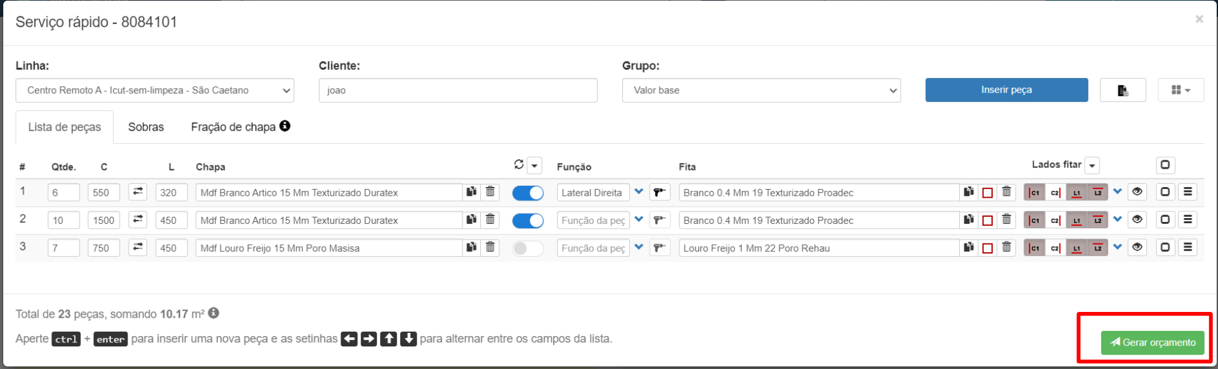Swap C and L dimensions for row 1
1218x369 pixels.
pos(138,192)
